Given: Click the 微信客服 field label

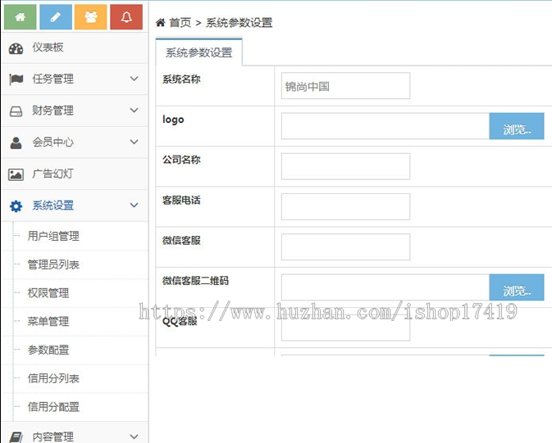Looking at the screenshot, I should (181, 241).
